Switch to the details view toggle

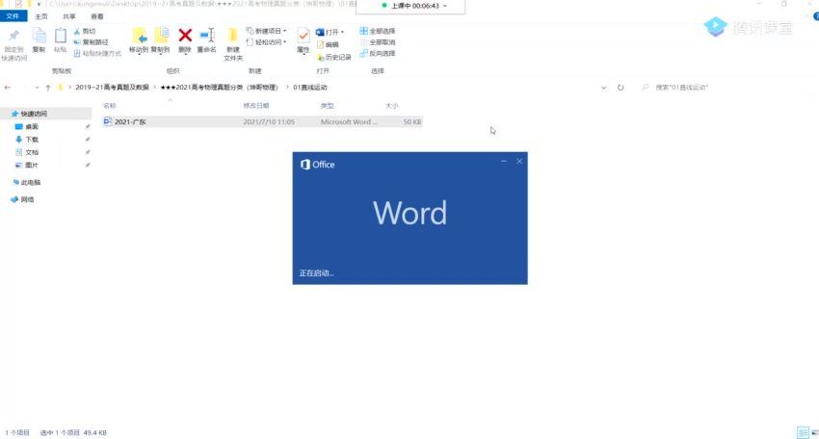point(801,433)
